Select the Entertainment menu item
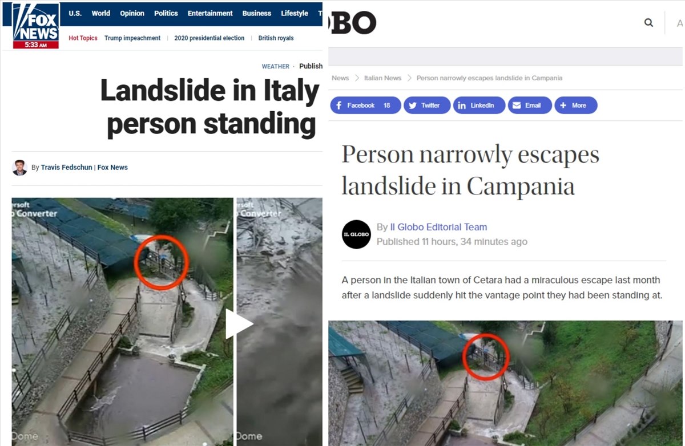Viewport: 685px width, 446px height. point(210,13)
